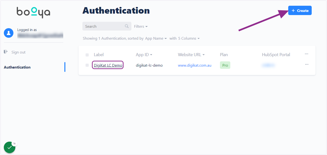Sort by App ID column header

tap(144, 55)
